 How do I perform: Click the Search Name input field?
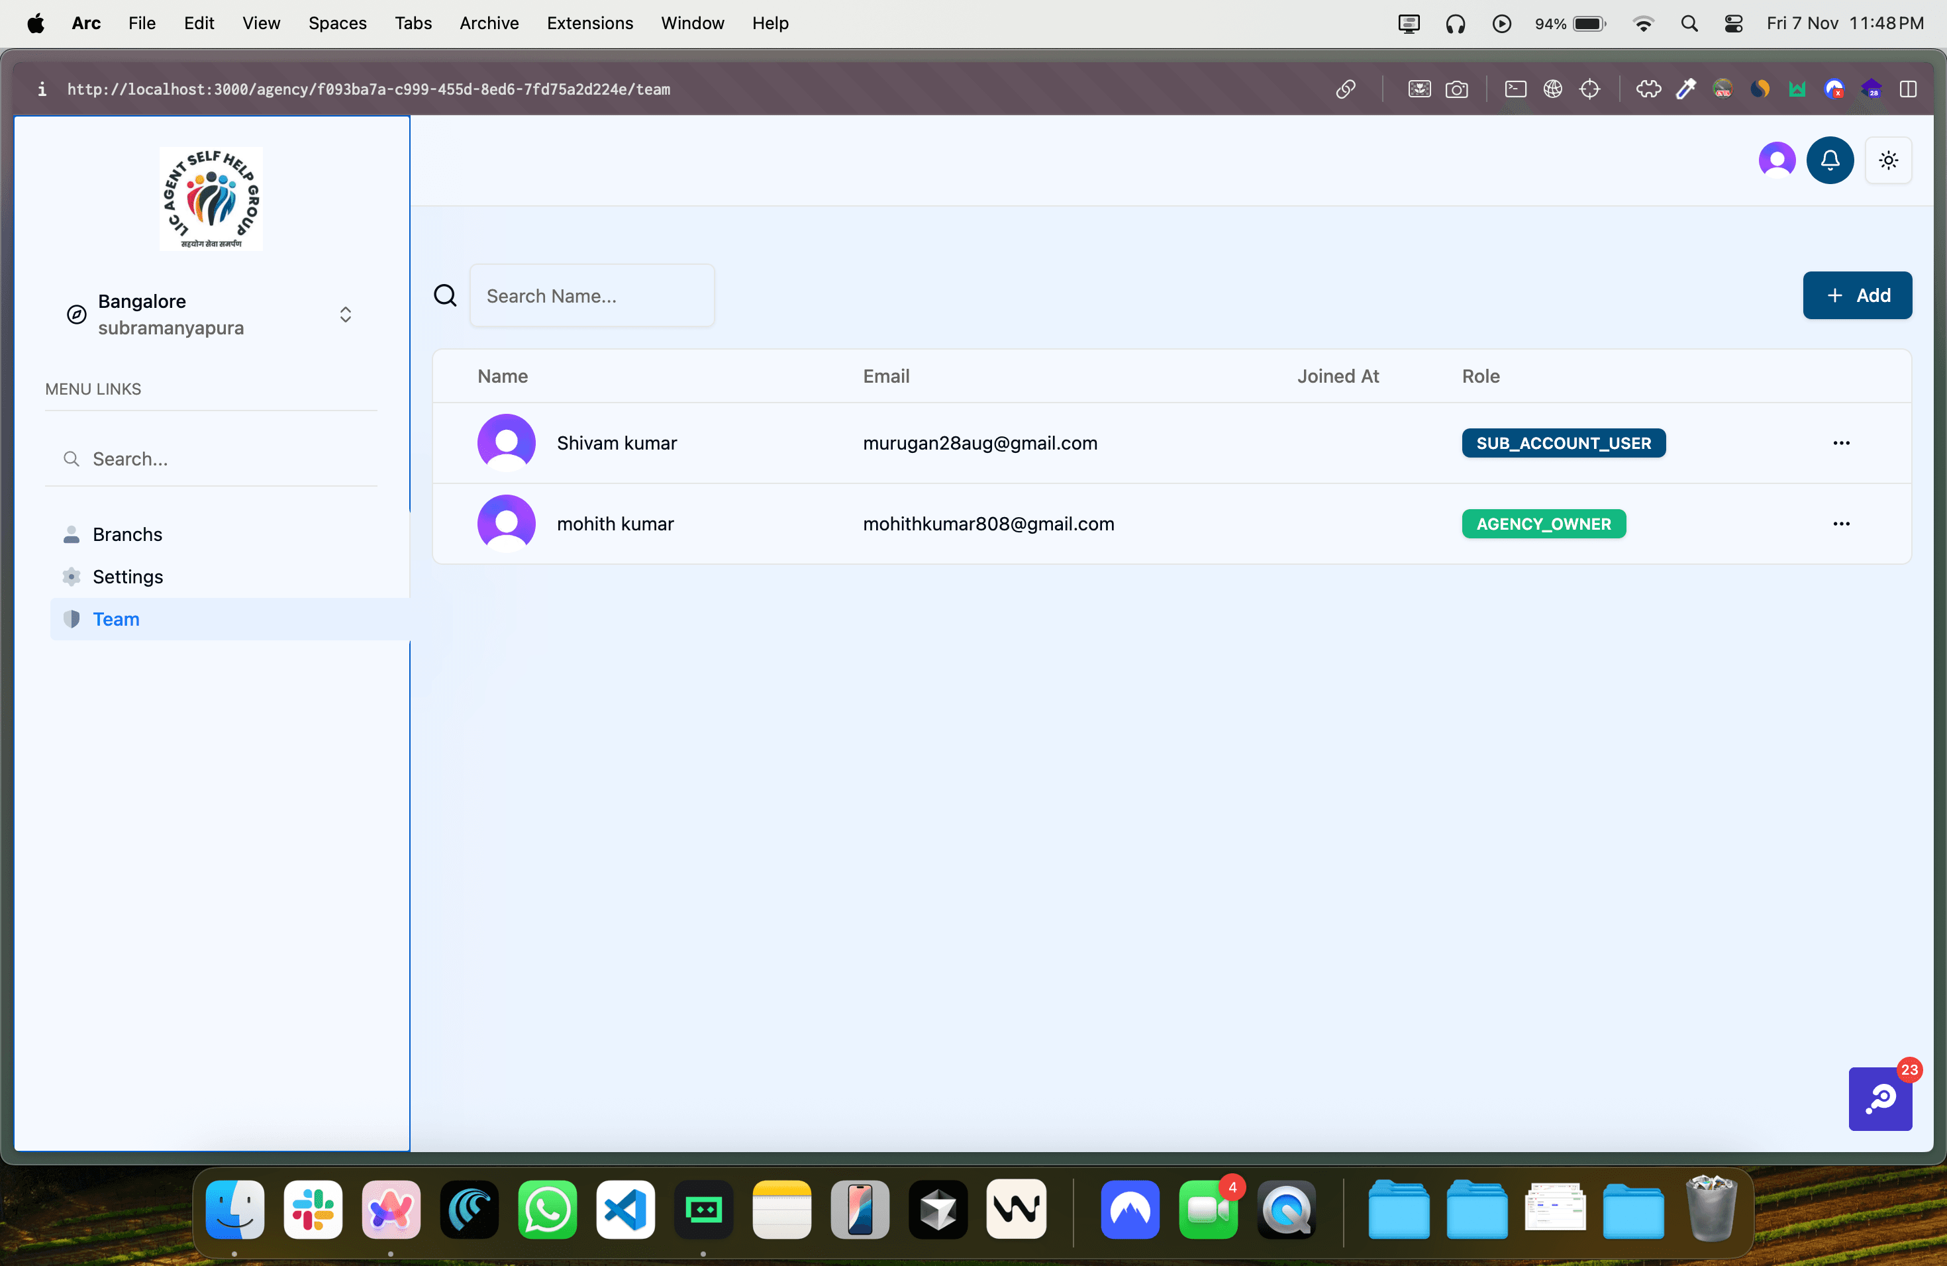[x=591, y=296]
